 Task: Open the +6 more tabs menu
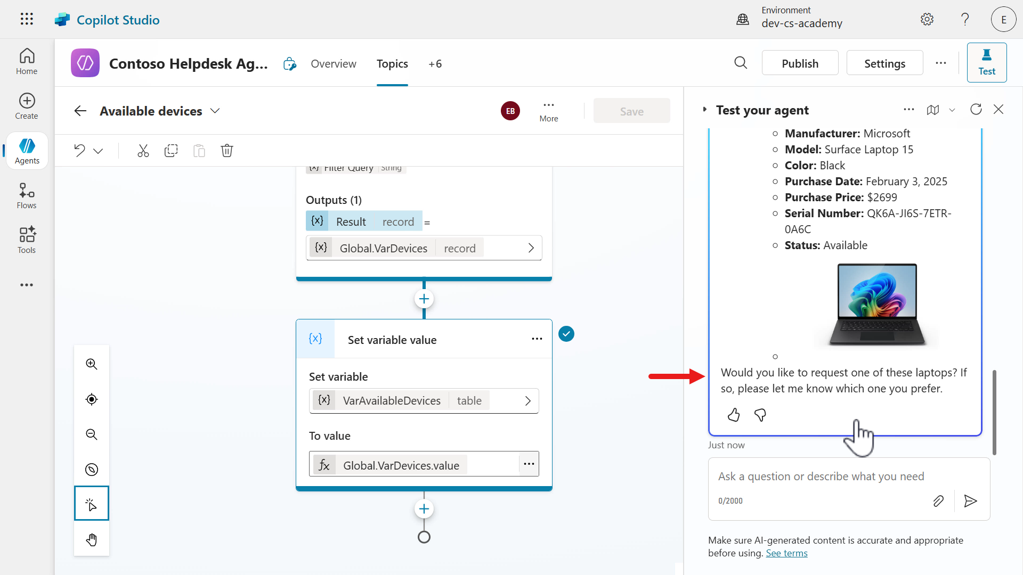(x=435, y=64)
